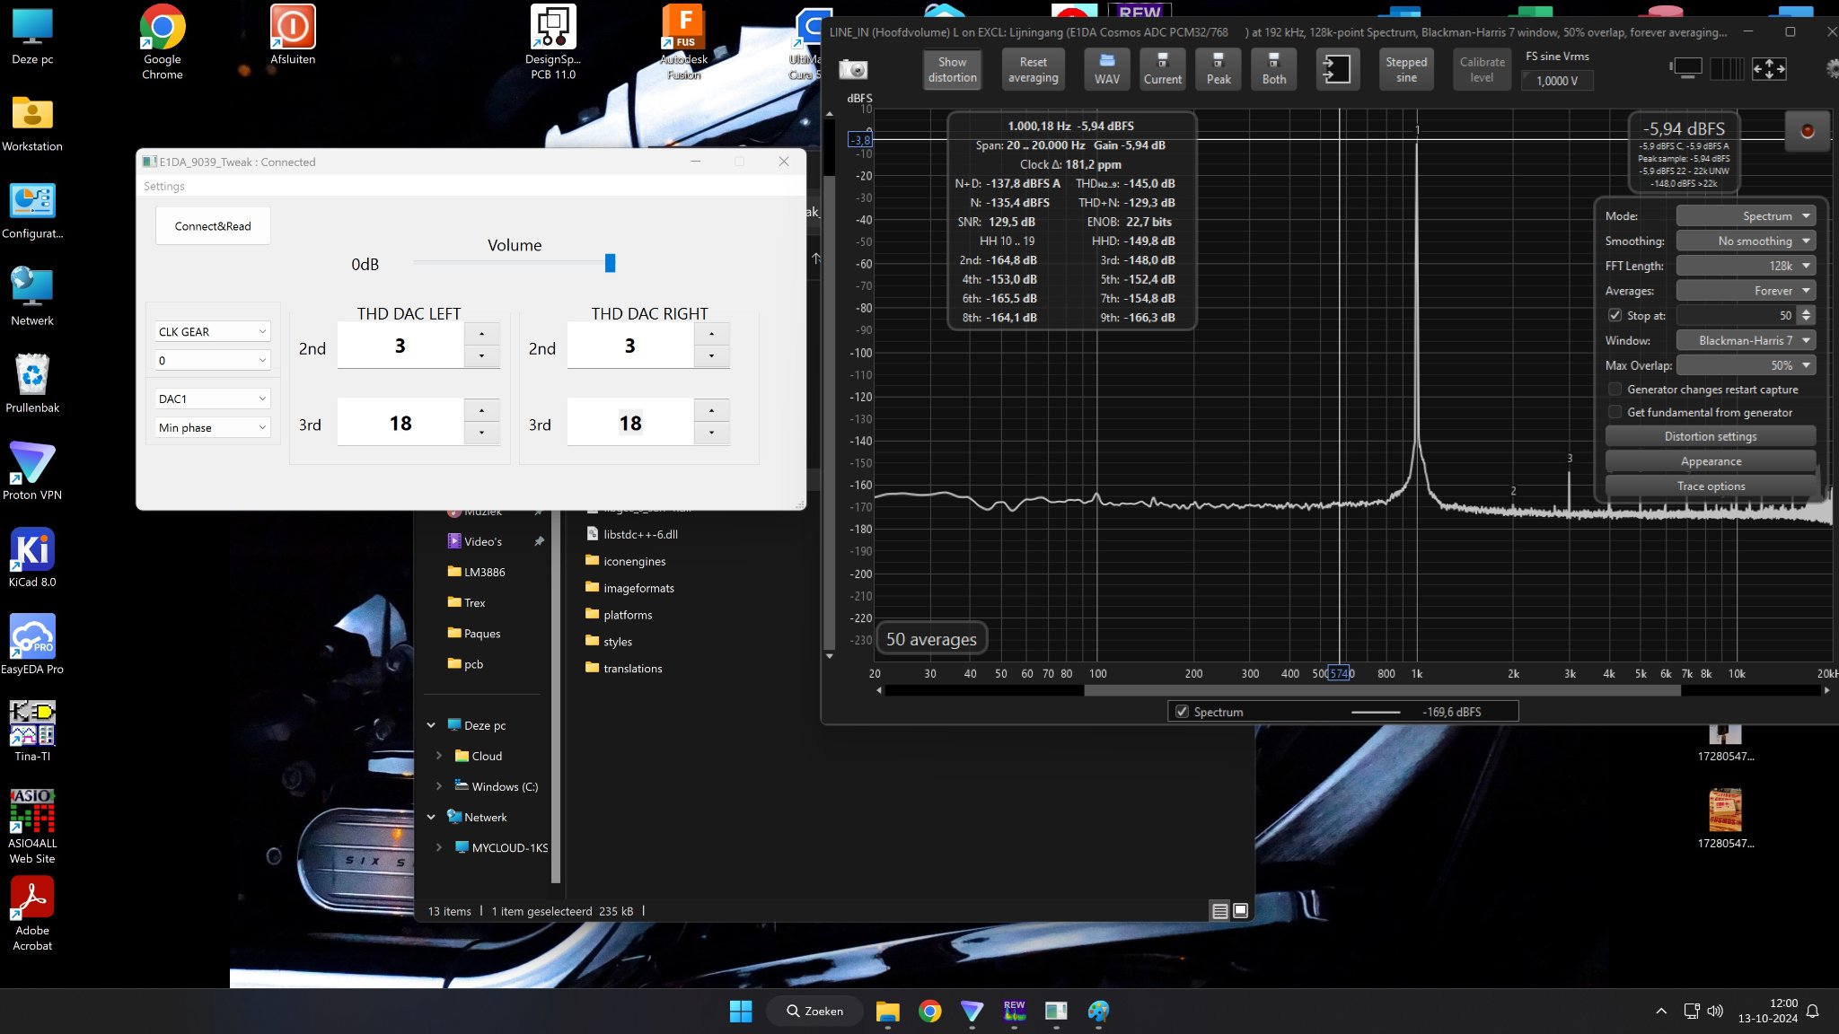The image size is (1839, 1034).
Task: Expand Windows (C:) in Explorer tree
Action: 438,786
